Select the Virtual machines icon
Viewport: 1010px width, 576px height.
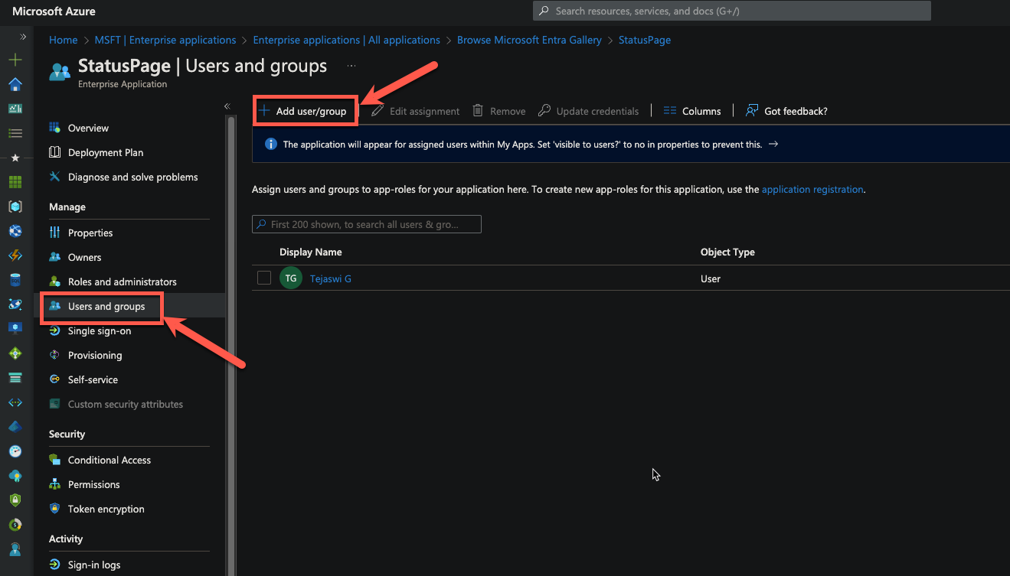(x=15, y=328)
